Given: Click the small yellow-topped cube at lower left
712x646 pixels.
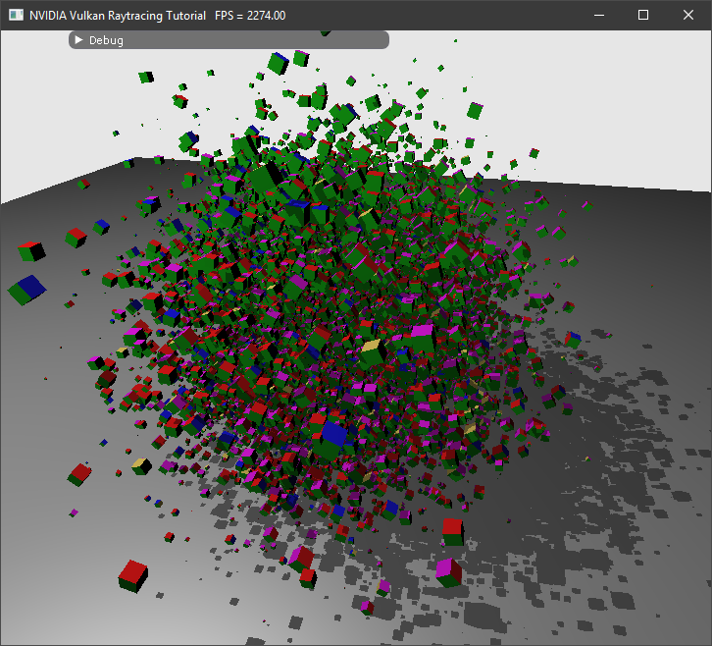Looking at the screenshot, I should click(x=141, y=465).
